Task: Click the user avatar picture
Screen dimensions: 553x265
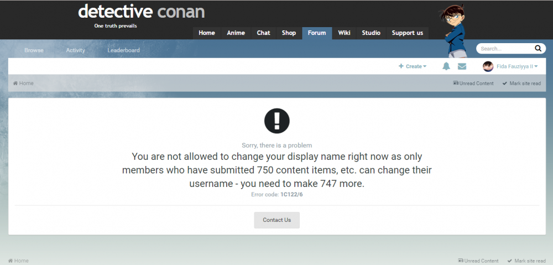Action: (488, 66)
